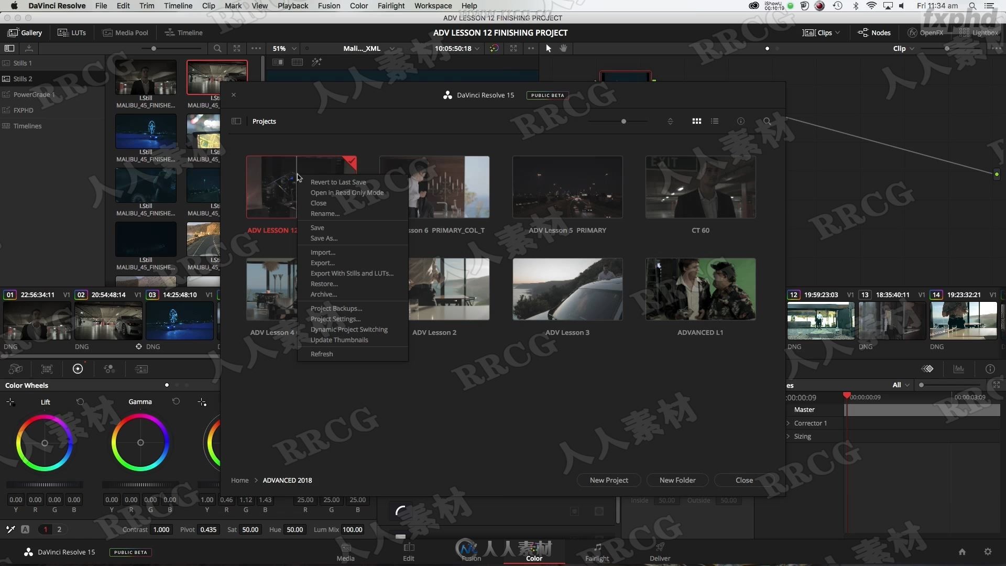This screenshot has width=1006, height=566.
Task: Choose Project Backups from context menu
Action: point(336,308)
